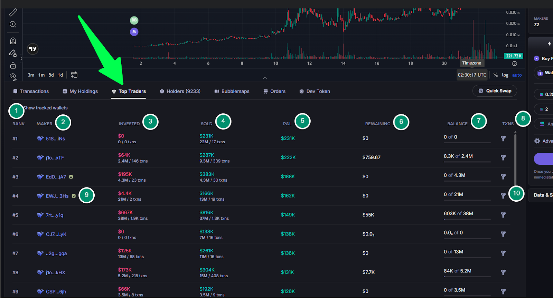Viewport: 553px width, 298px height.
Task: Select the Buy radio option in sidebar
Action: point(536,58)
